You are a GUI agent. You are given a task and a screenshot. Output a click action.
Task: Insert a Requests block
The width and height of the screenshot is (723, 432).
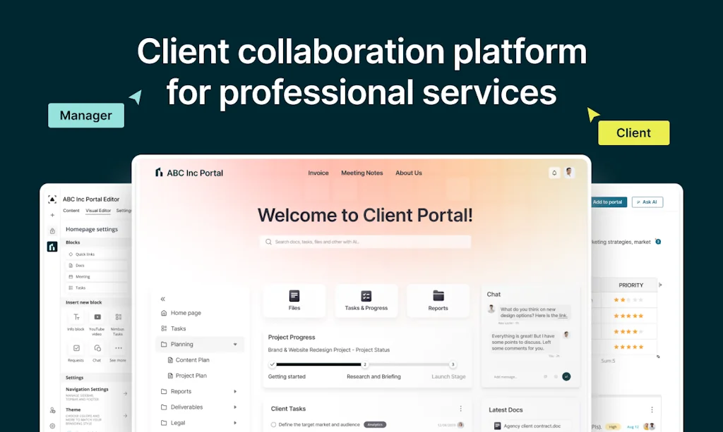(76, 348)
